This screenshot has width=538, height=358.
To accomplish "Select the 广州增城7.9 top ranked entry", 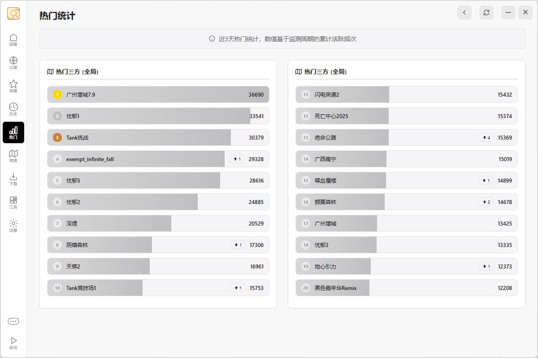I will tap(158, 94).
